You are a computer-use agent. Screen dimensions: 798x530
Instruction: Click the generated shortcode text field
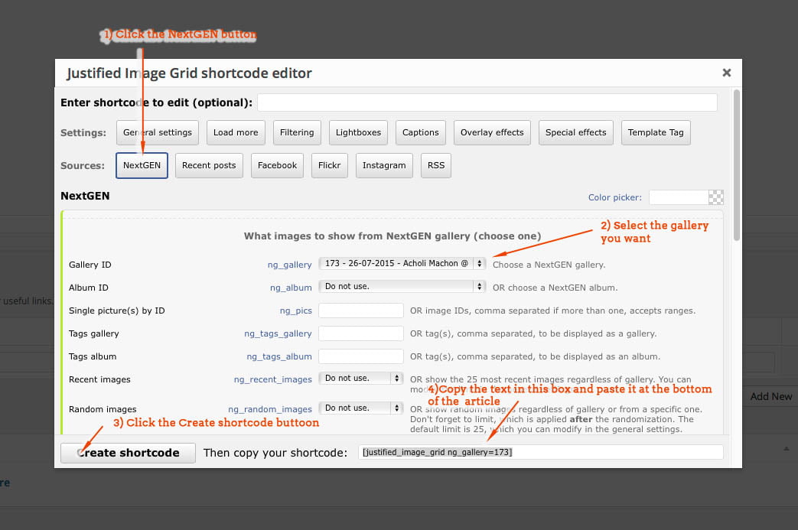click(x=540, y=452)
